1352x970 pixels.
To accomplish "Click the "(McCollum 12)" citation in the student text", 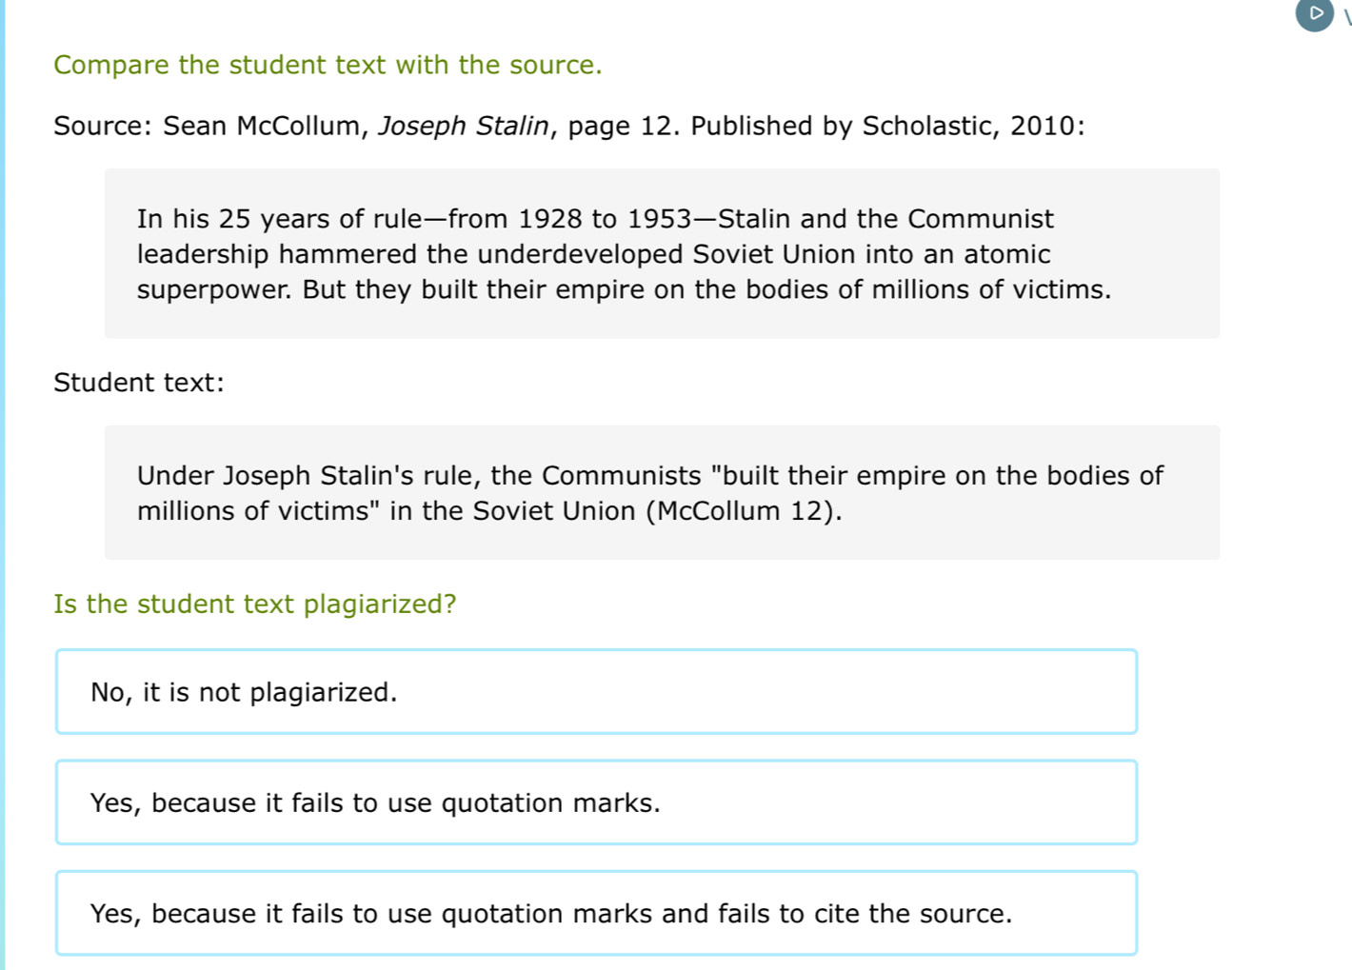I will tap(744, 511).
